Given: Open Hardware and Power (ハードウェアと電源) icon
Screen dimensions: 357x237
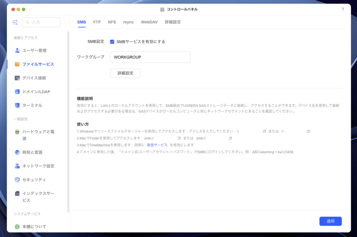Looking at the screenshot, I should point(17,132).
